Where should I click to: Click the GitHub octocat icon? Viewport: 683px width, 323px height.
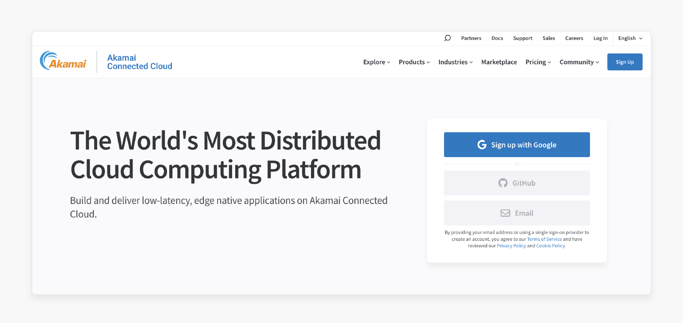pos(503,183)
